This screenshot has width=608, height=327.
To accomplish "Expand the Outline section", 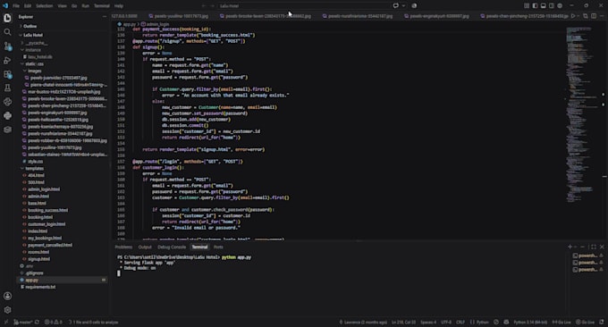I will (30, 26).
